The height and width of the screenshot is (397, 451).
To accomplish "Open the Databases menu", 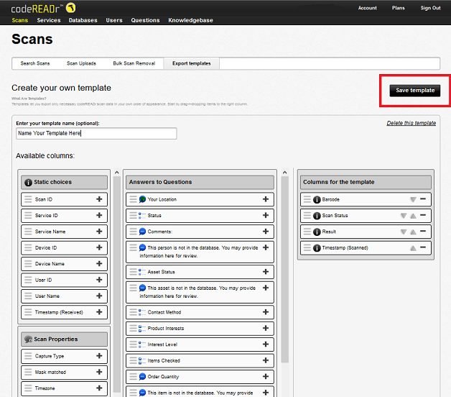I will click(x=83, y=20).
